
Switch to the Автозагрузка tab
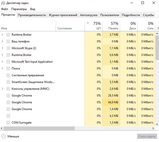[x=89, y=15]
